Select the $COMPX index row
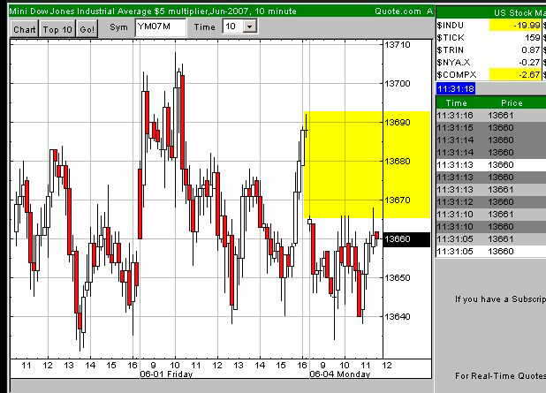This screenshot has height=393, width=546. click(x=490, y=75)
